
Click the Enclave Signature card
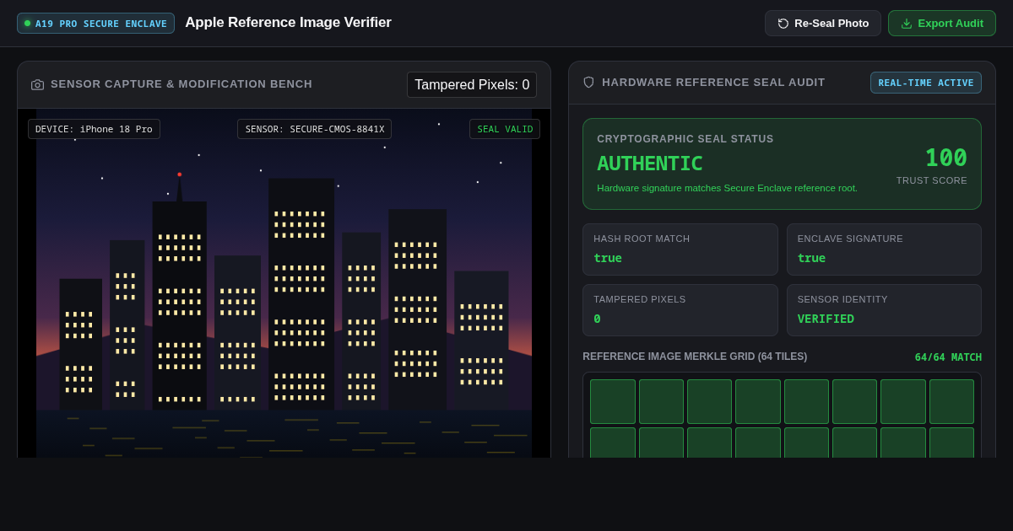[884, 249]
